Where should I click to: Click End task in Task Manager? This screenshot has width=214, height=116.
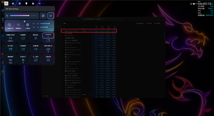coord(149,23)
